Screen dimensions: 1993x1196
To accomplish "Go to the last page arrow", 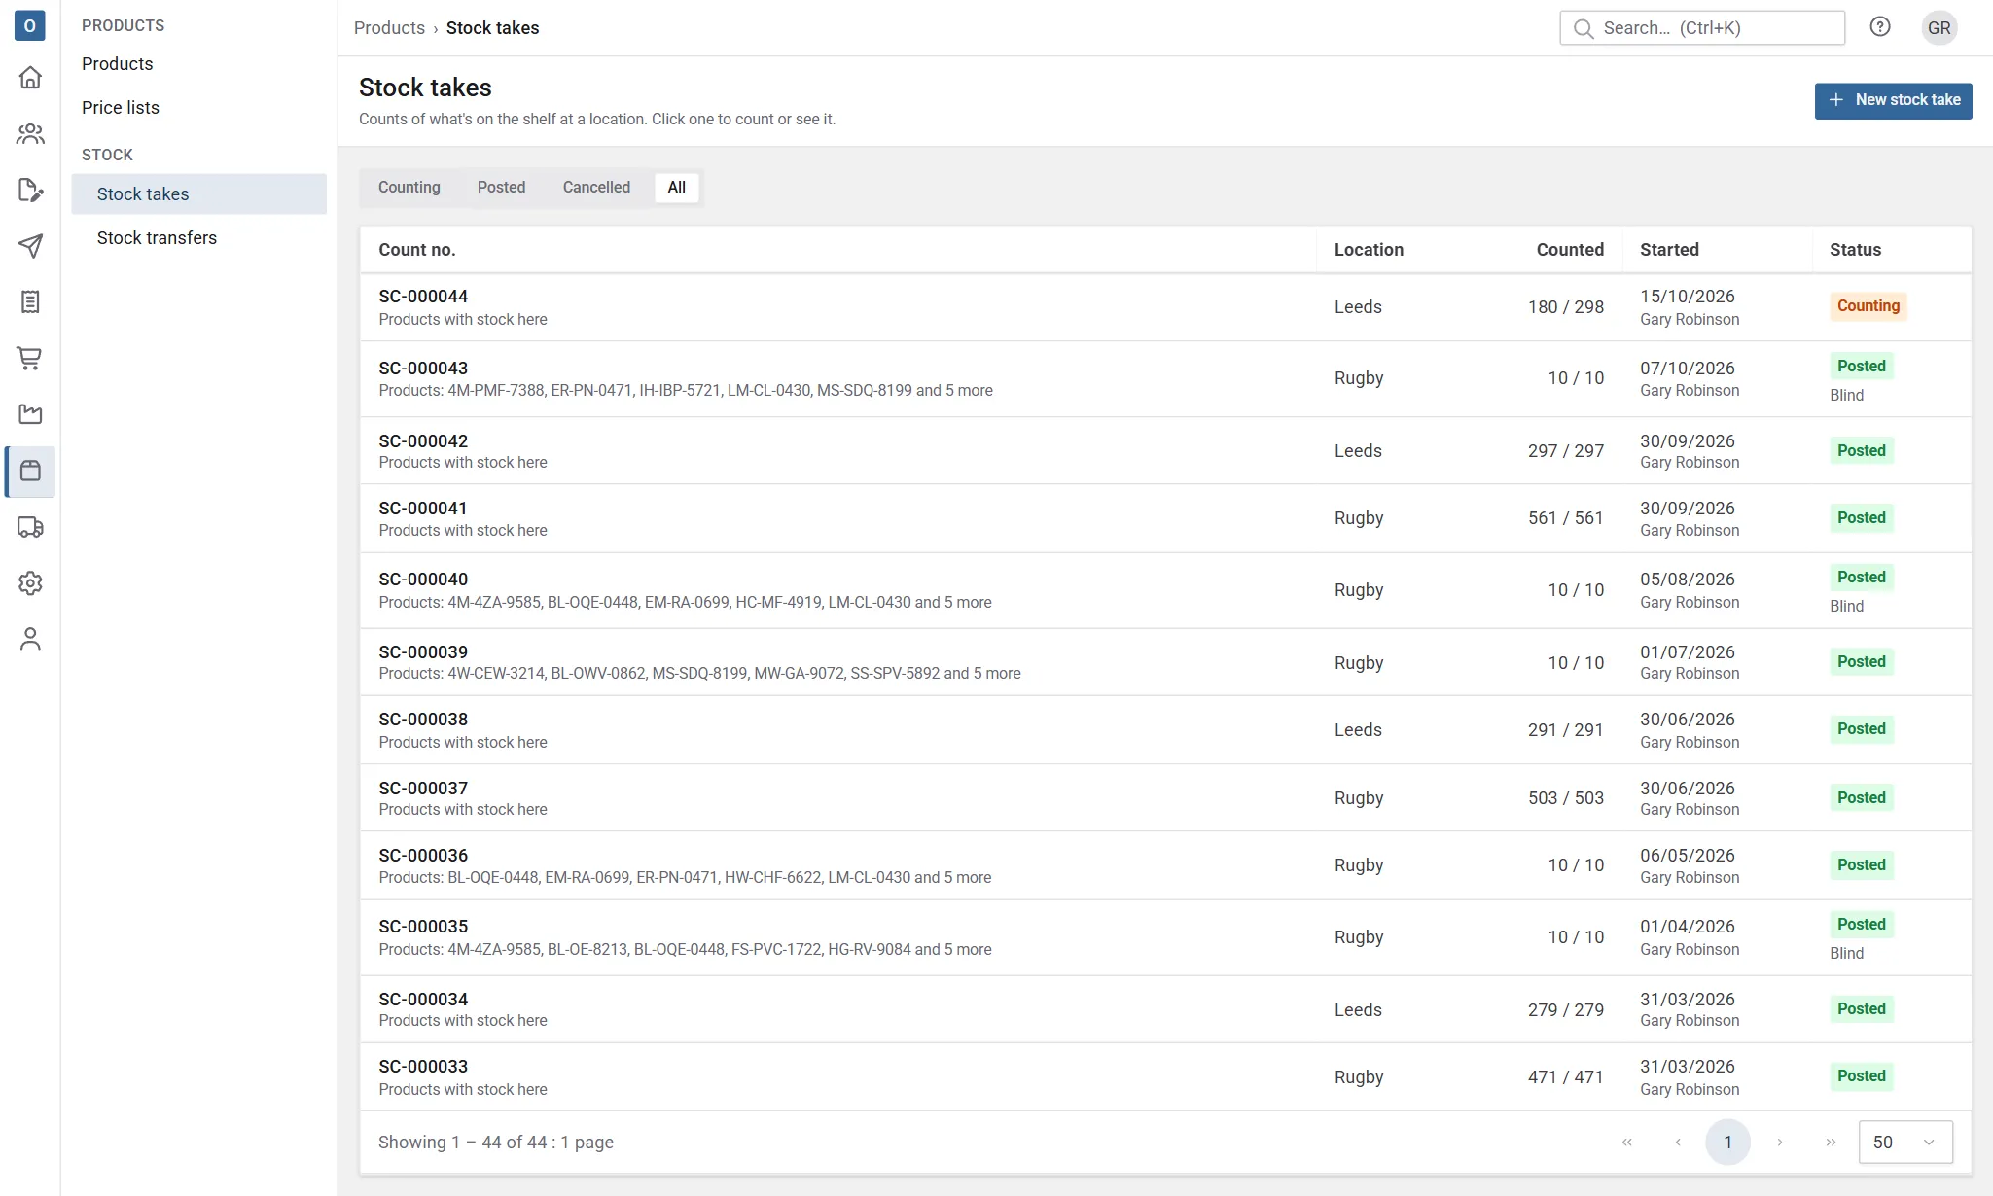I will pos(1831,1142).
